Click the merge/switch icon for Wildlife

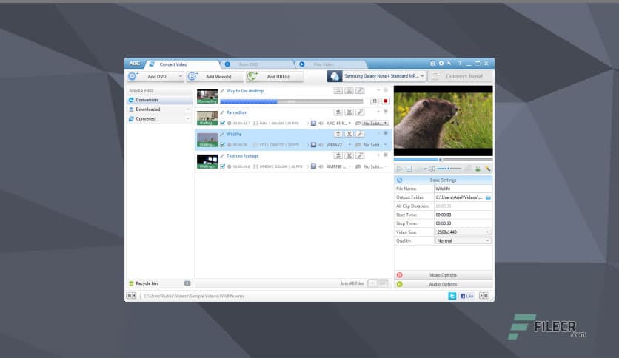(x=338, y=134)
